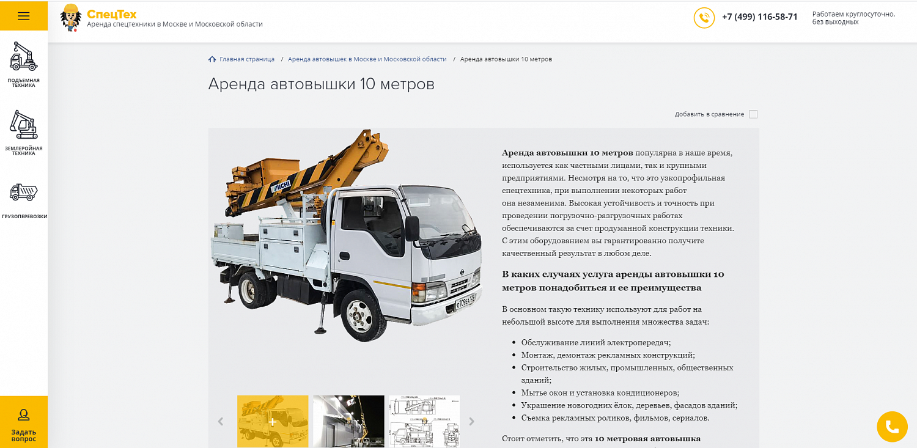Viewport: 917px width, 448px height.
Task: Open the yellow hamburger menu
Action: 24,16
